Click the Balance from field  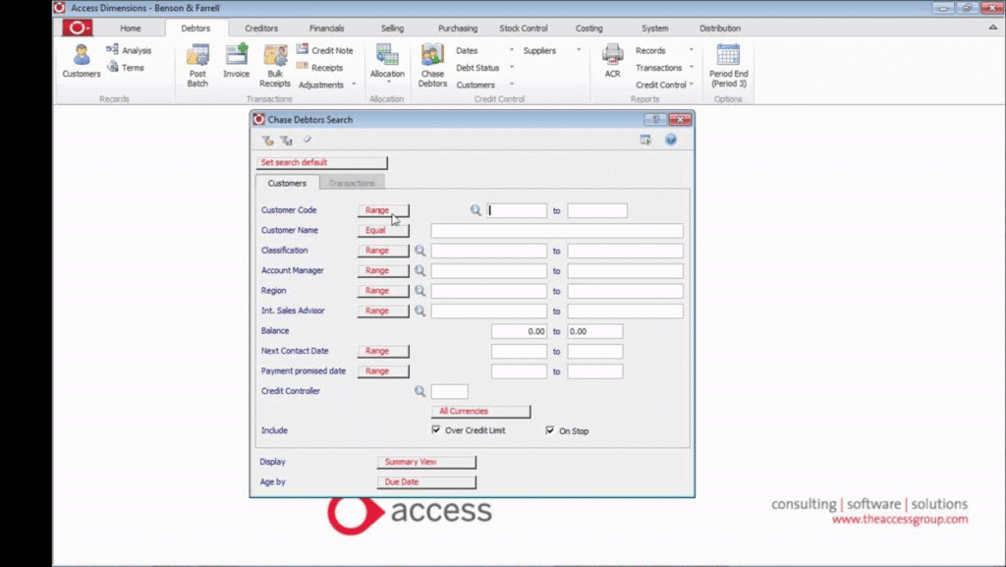tap(519, 331)
